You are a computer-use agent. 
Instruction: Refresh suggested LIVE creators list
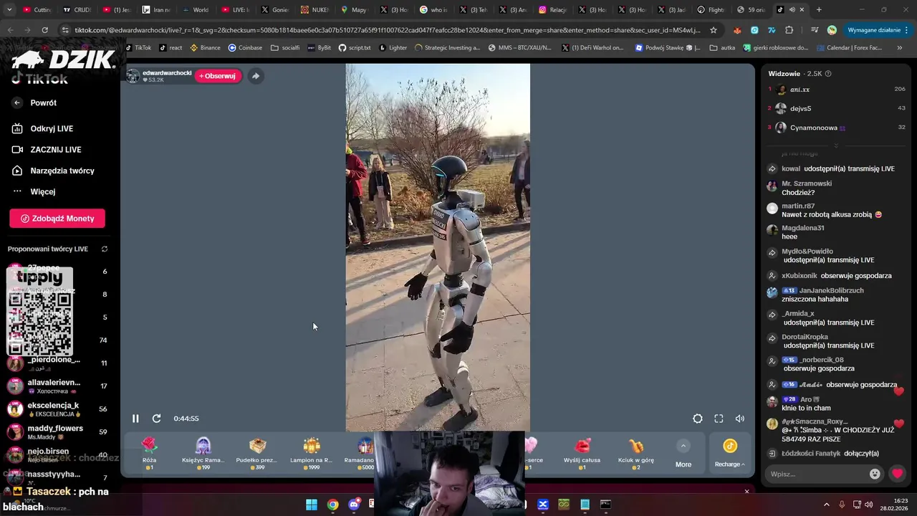(x=105, y=249)
